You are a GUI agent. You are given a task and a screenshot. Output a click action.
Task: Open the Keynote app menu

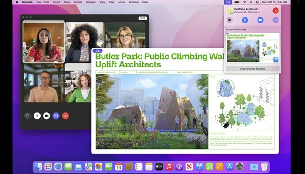point(27,2)
